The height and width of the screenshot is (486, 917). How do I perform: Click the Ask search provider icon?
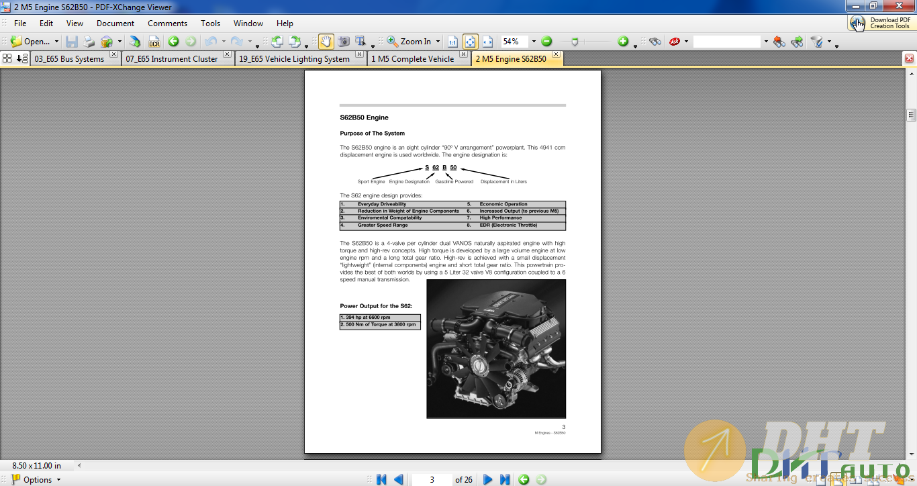[x=675, y=42]
